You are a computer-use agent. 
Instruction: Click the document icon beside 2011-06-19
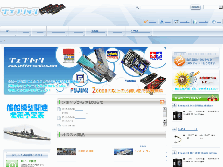(59, 117)
